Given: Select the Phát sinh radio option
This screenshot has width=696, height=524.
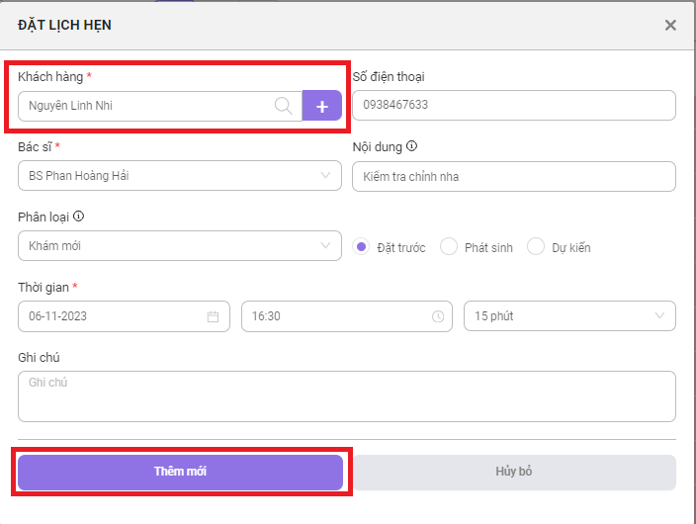Looking at the screenshot, I should [449, 246].
